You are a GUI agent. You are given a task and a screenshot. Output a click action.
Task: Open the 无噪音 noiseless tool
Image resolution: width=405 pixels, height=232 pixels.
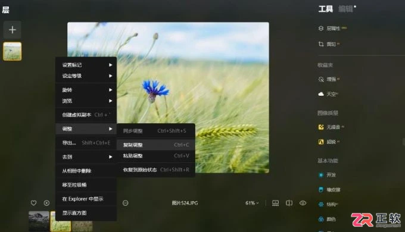(331, 127)
